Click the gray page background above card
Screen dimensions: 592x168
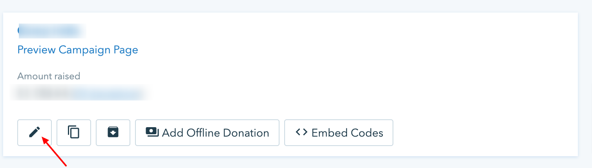click(x=294, y=5)
